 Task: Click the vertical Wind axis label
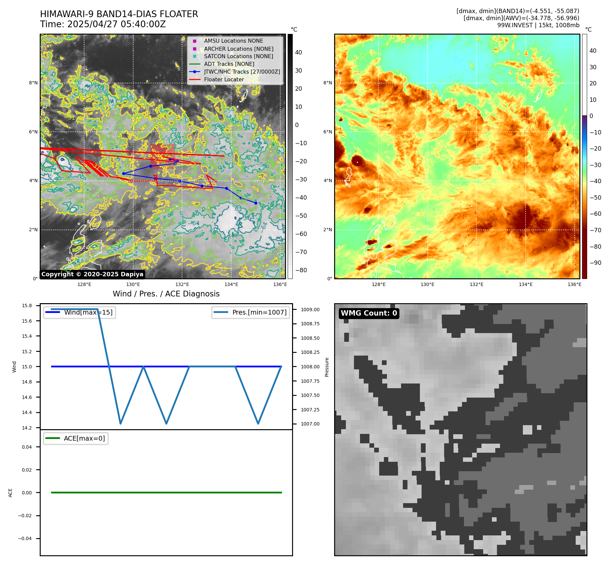[14, 367]
